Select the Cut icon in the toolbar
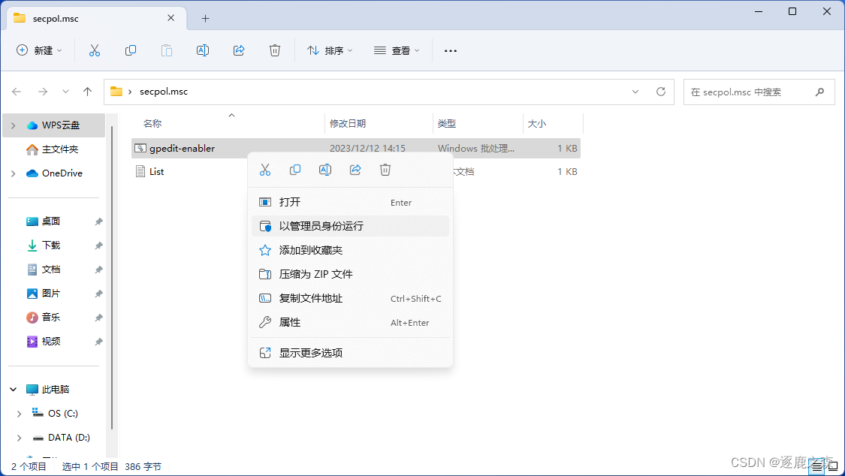 [x=95, y=50]
